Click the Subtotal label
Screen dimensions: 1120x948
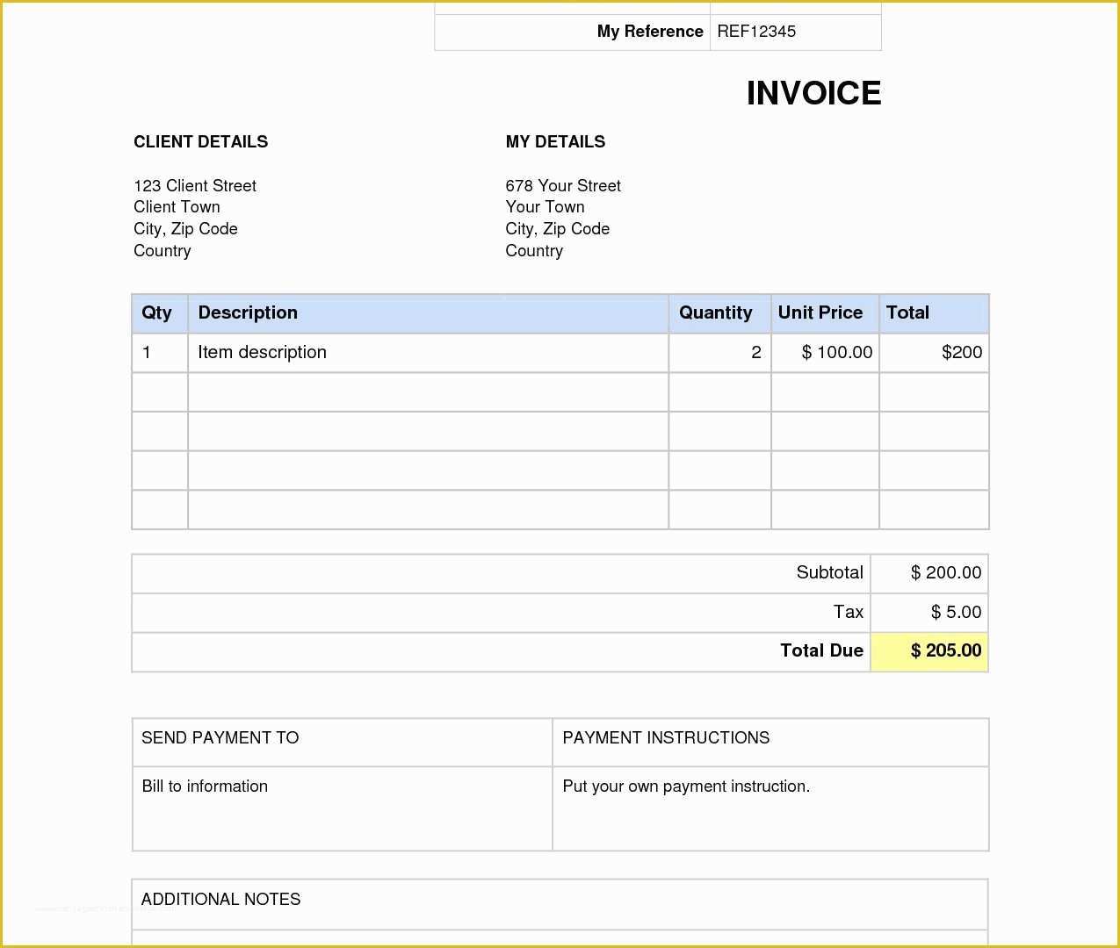829,573
